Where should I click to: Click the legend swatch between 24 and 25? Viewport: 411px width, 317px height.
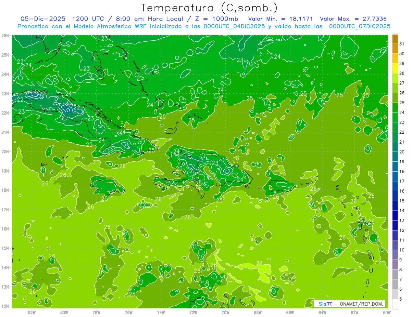coord(395,108)
